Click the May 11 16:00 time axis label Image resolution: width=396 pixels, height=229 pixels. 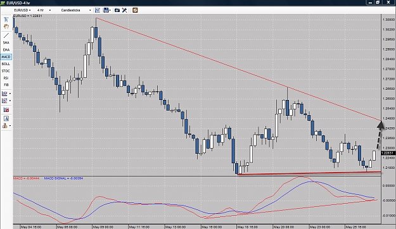139,227
